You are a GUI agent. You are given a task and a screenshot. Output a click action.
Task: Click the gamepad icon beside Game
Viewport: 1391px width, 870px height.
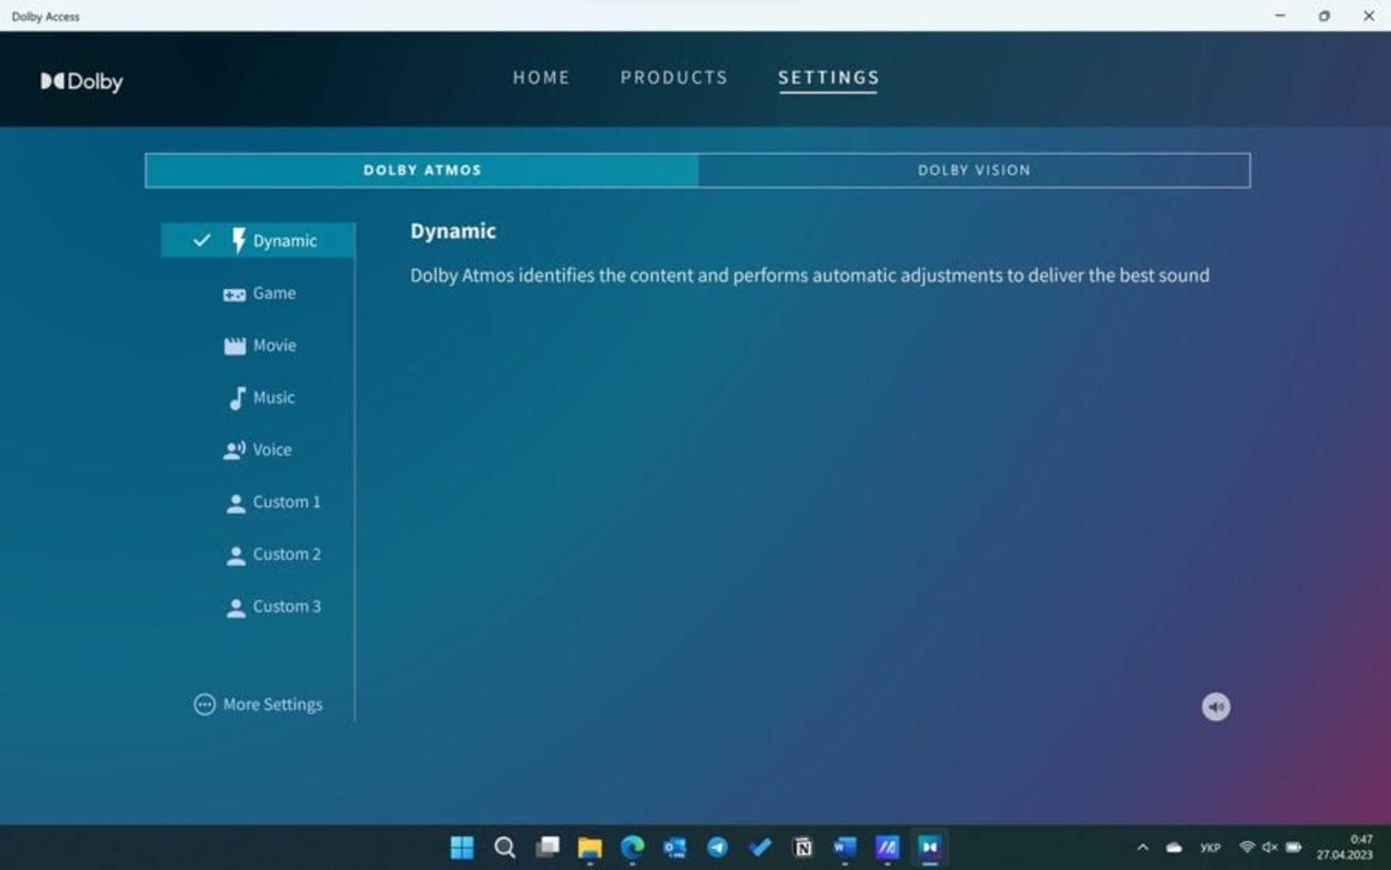pos(234,295)
